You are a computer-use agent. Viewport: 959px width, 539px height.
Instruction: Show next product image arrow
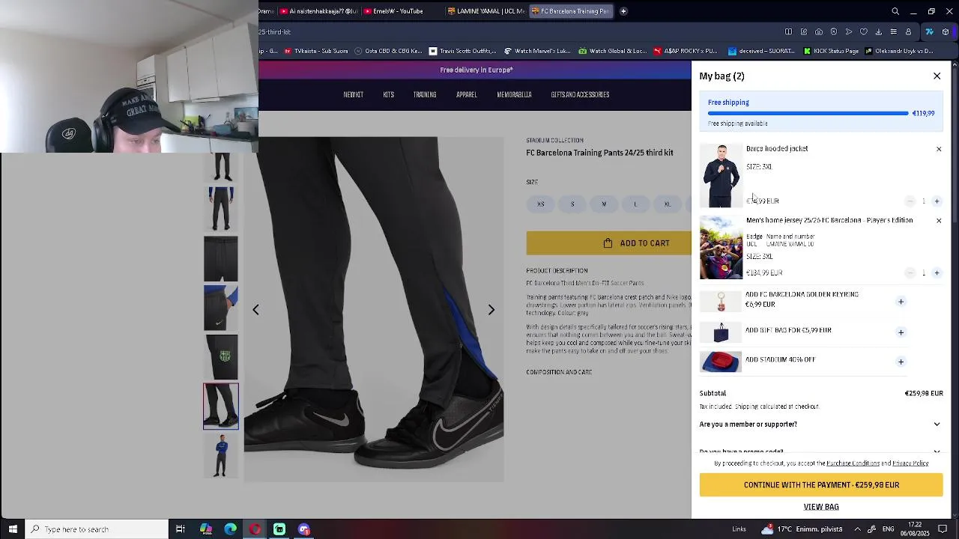[491, 310]
